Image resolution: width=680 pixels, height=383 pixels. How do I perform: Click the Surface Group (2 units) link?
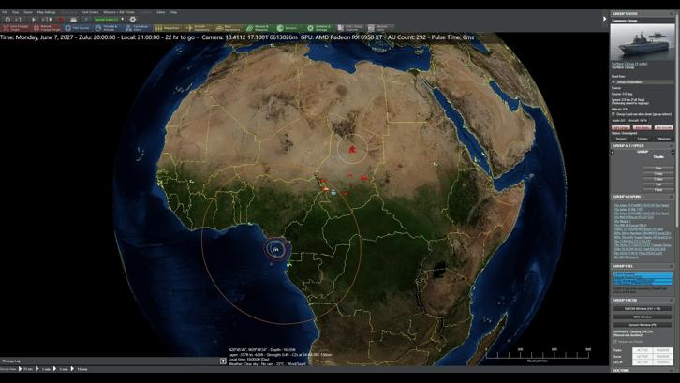tap(629, 64)
